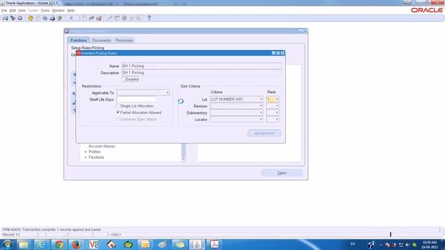The width and height of the screenshot is (445, 250).
Task: Open the Applicable To dropdown
Action: (168, 92)
